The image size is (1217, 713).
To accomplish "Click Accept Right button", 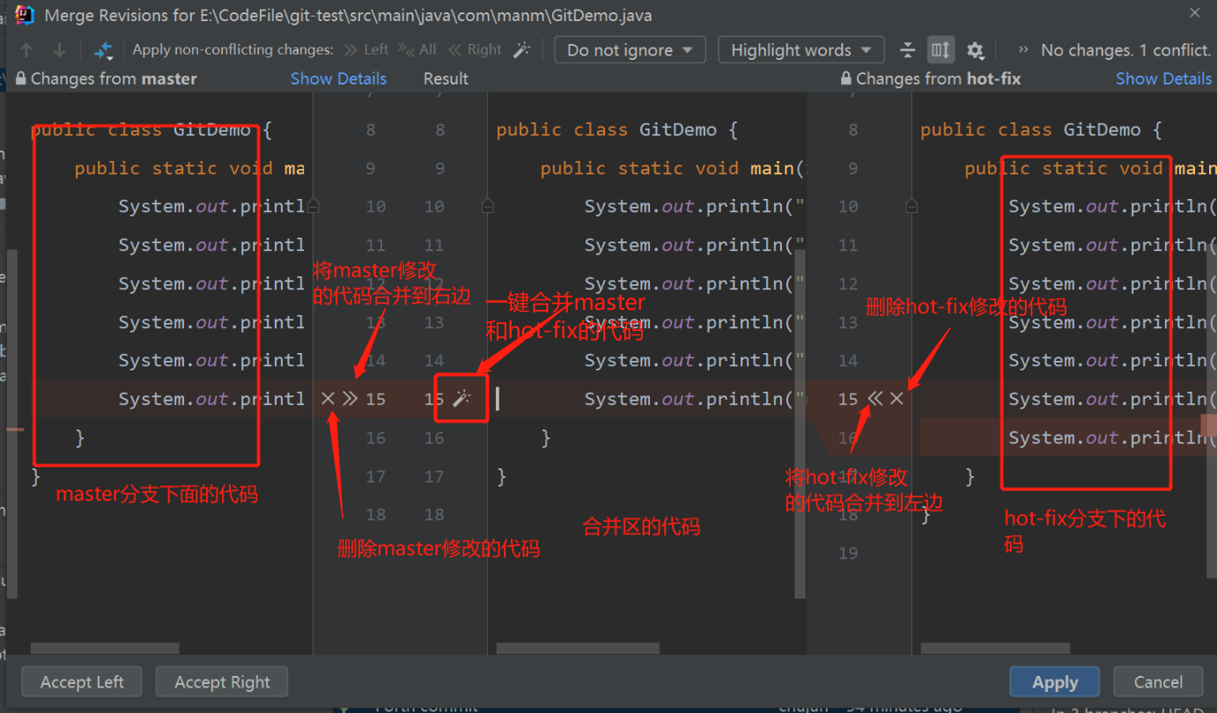I will [222, 682].
